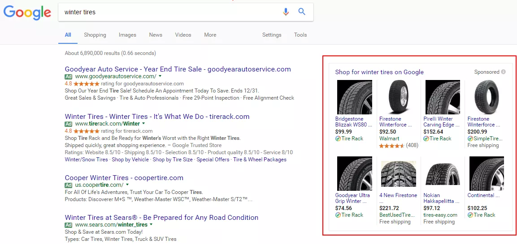Viewport: 517px width, 244px height.
Task: Open 4 New Firestone product title
Action: click(398, 198)
